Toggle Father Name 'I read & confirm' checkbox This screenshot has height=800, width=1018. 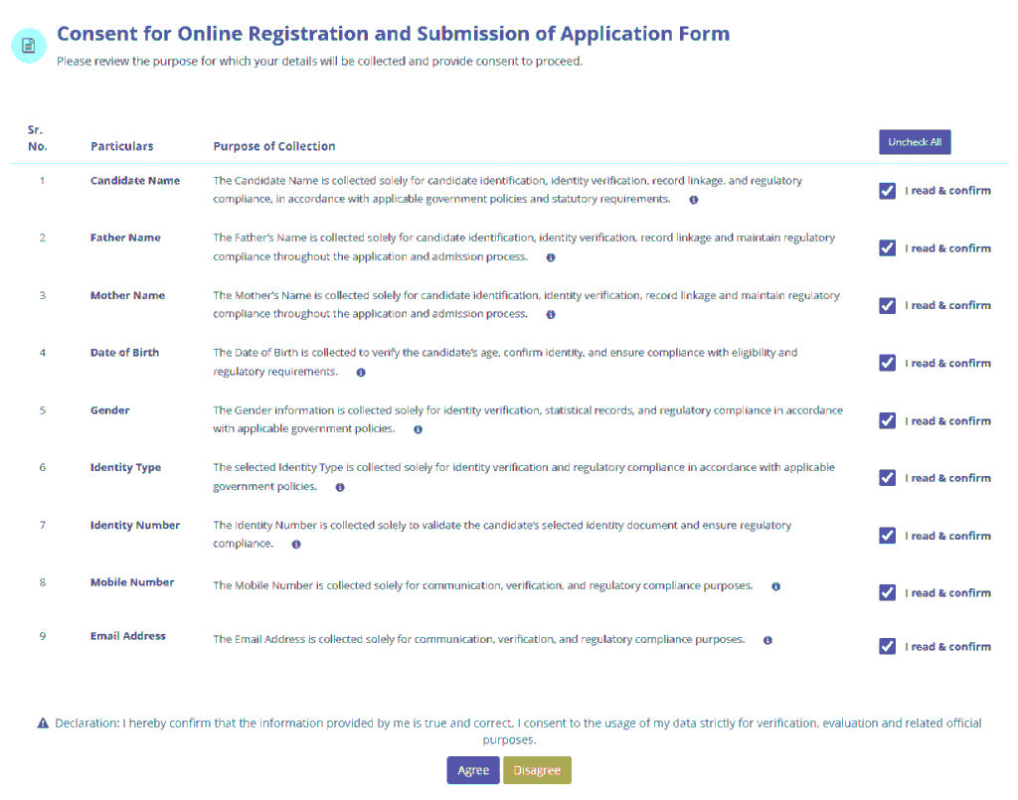click(888, 248)
